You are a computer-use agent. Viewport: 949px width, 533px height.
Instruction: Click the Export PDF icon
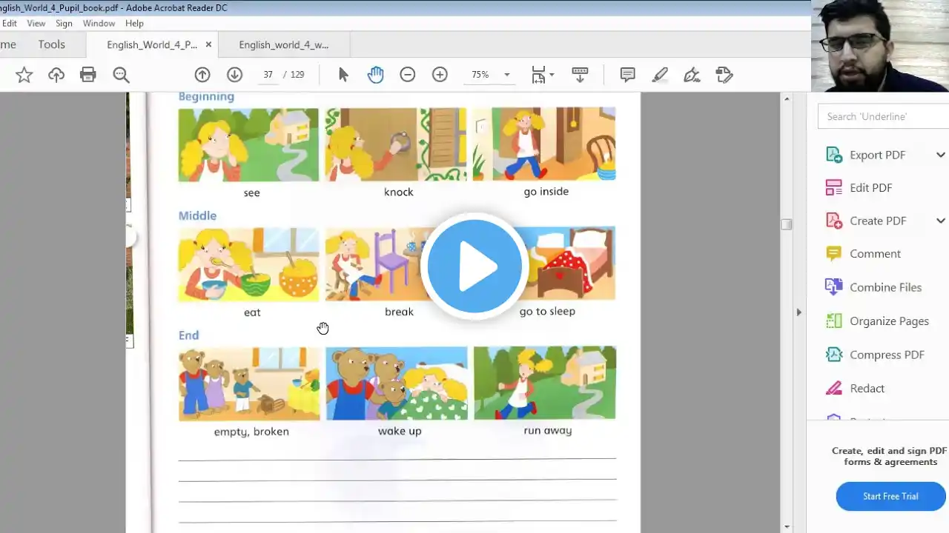point(834,155)
